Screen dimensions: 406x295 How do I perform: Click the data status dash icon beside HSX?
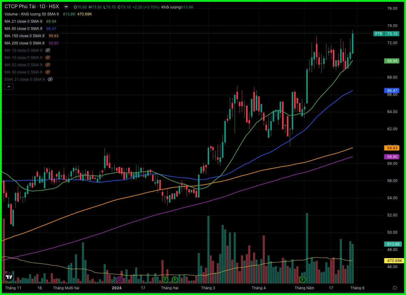tap(66, 7)
